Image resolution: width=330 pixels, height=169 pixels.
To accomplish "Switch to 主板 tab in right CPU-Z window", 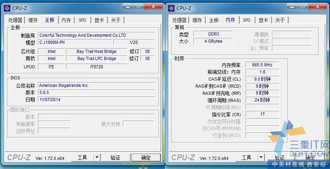I will tap(214, 20).
